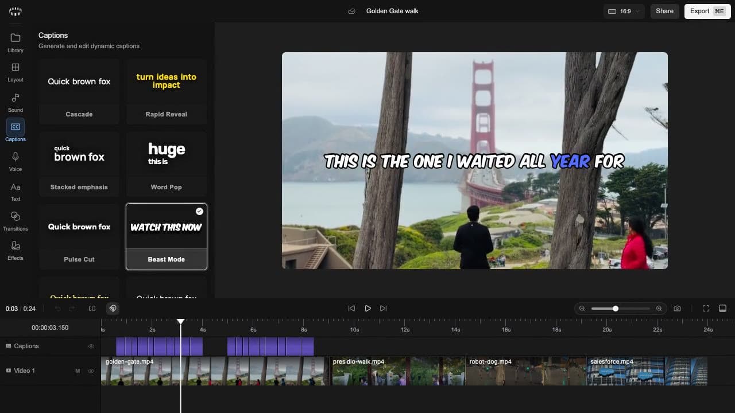
Task: Toggle Video 1 track visibility eye
Action: (x=91, y=371)
